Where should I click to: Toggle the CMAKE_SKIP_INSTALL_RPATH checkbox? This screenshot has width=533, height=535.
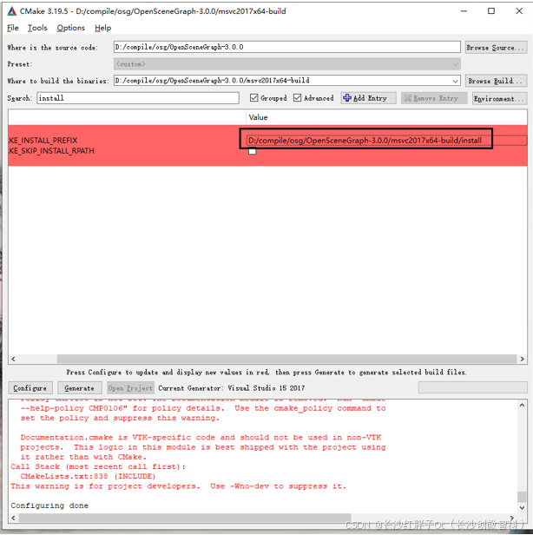click(x=253, y=151)
